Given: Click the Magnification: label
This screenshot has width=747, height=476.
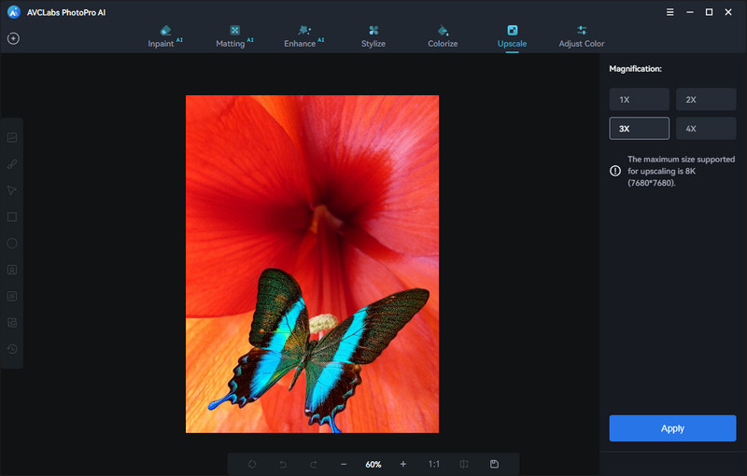Looking at the screenshot, I should pos(635,69).
